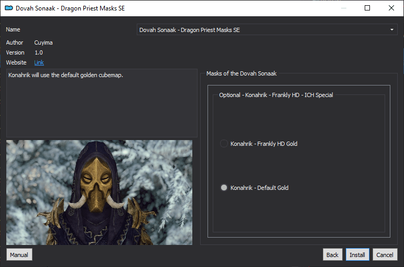This screenshot has width=404, height=267.
Task: Click the cubemap description text box
Action: point(102,103)
